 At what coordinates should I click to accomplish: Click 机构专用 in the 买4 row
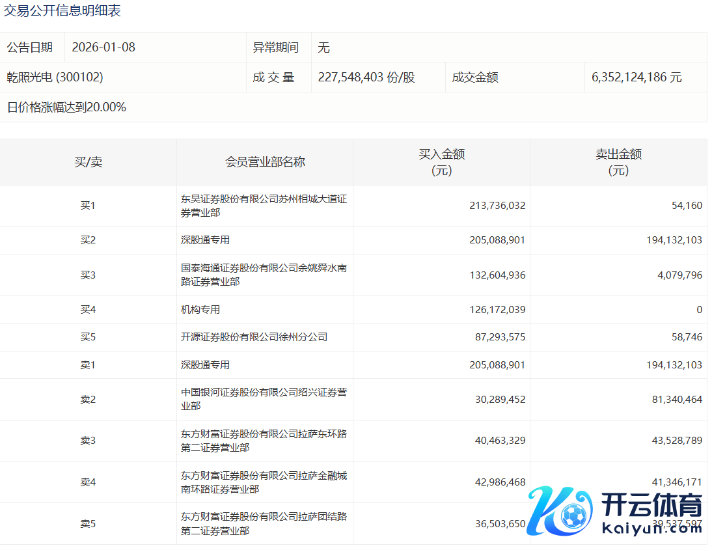(200, 310)
